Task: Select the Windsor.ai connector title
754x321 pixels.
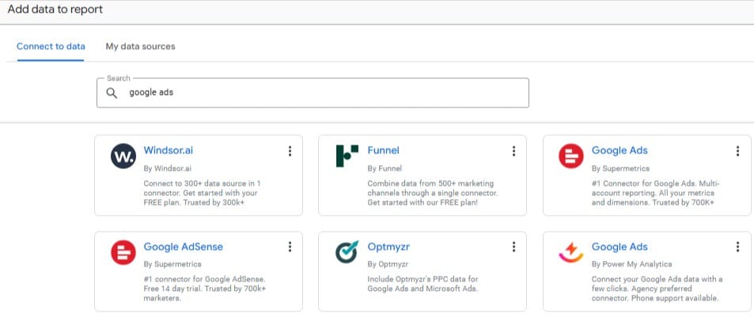Action: (x=168, y=150)
